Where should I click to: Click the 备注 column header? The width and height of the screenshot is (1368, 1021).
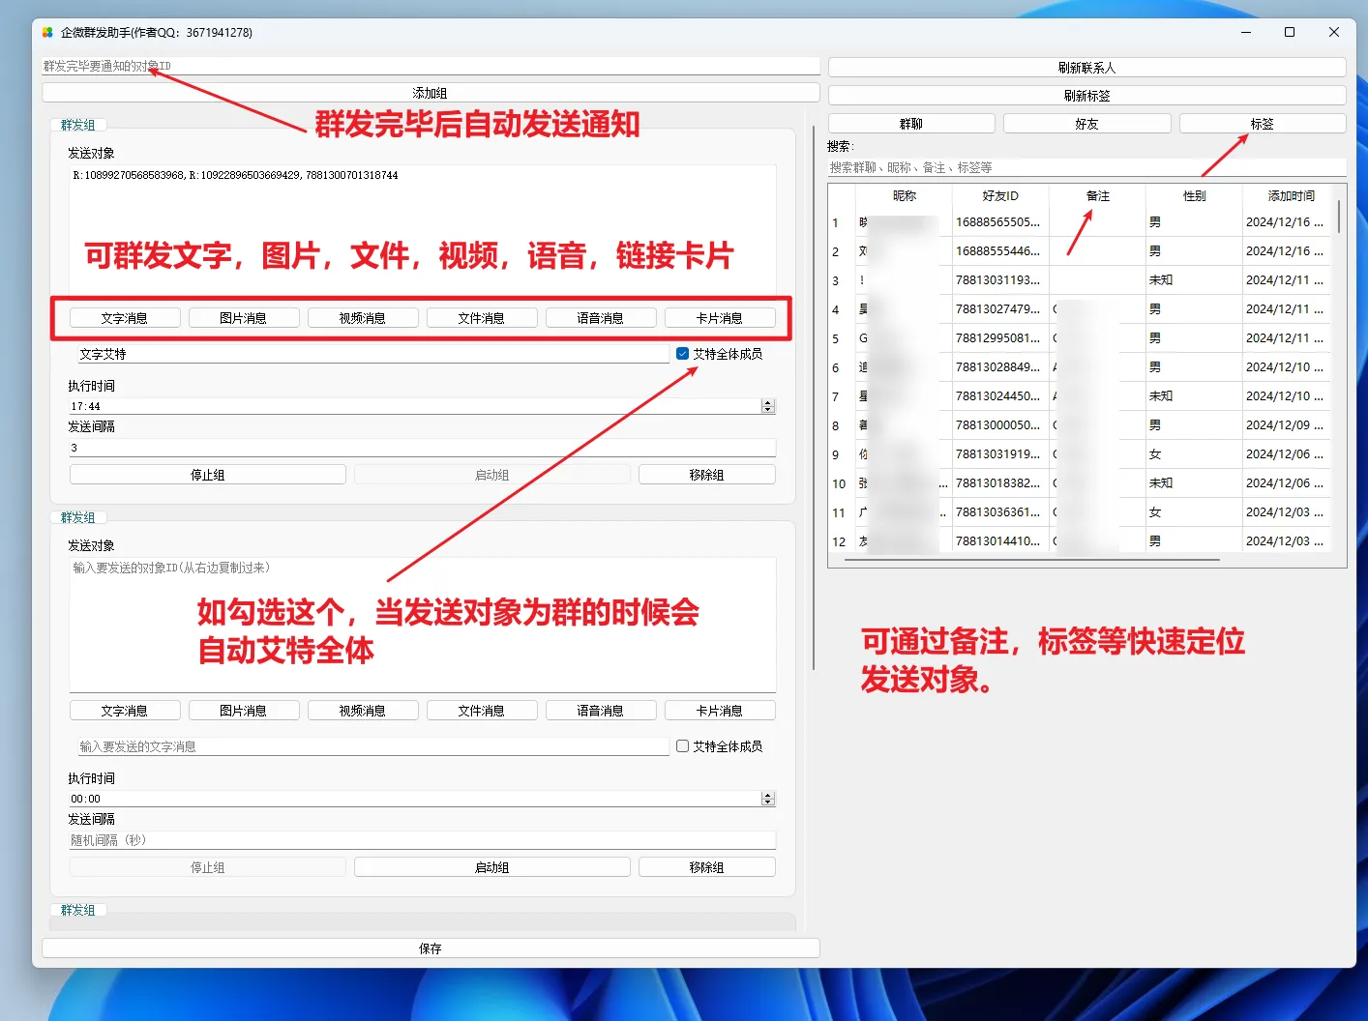[x=1097, y=195]
